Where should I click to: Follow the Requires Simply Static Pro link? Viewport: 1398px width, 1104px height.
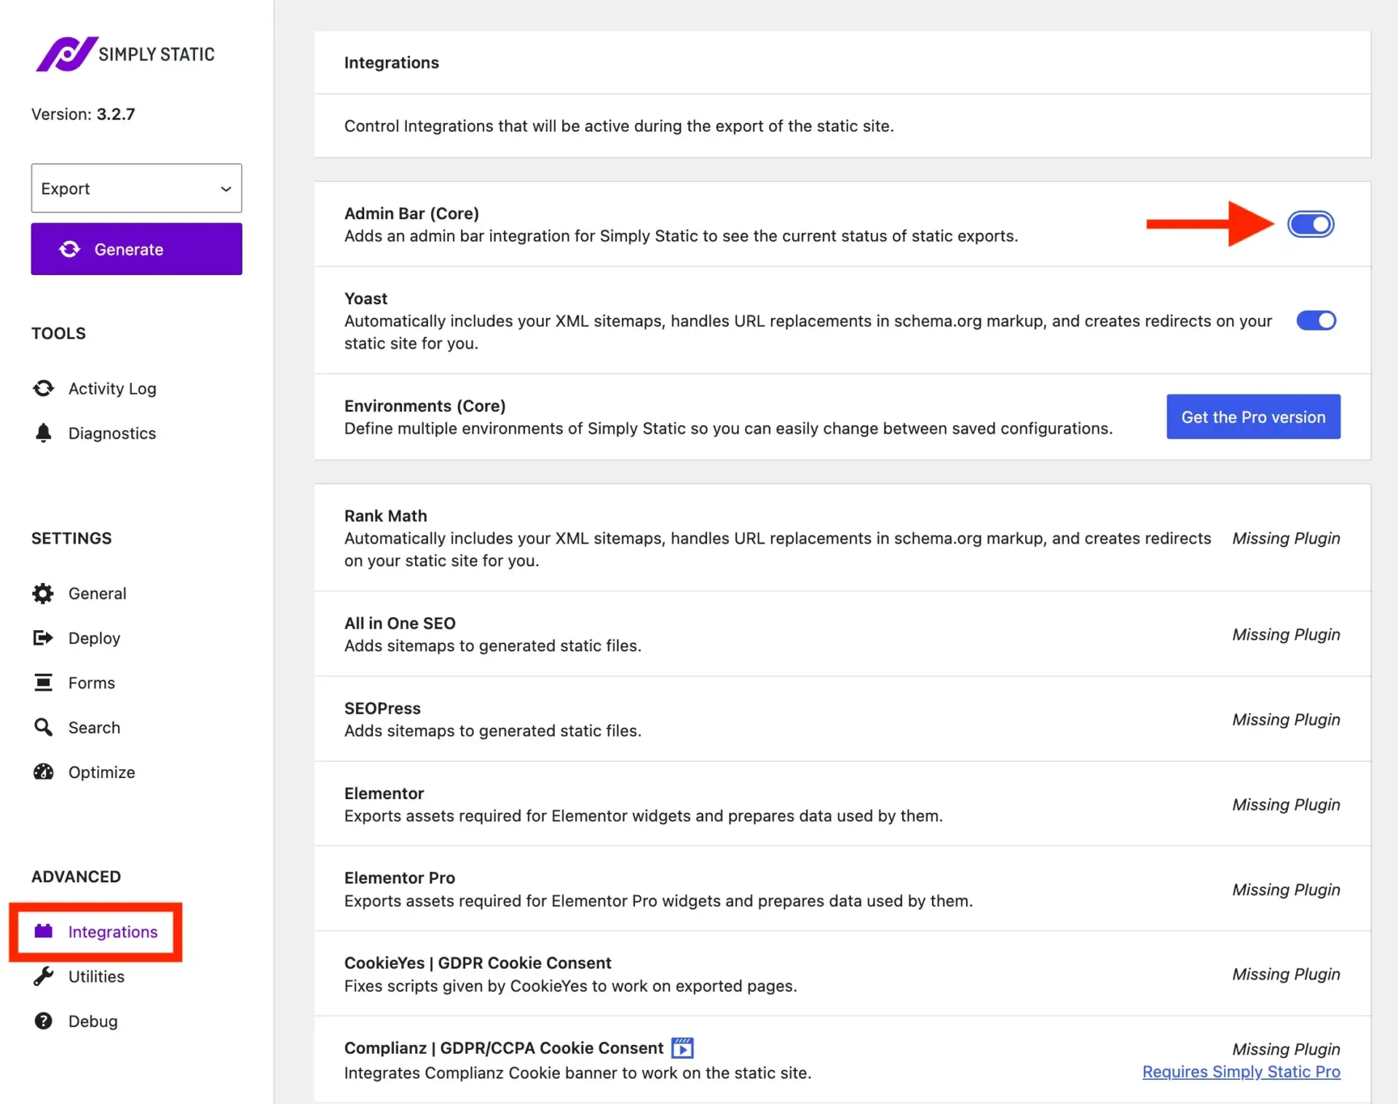(1241, 1072)
